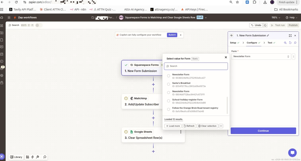This screenshot has height=161, width=301.
Task: Click the Static mode label
Action: coord(195,59)
